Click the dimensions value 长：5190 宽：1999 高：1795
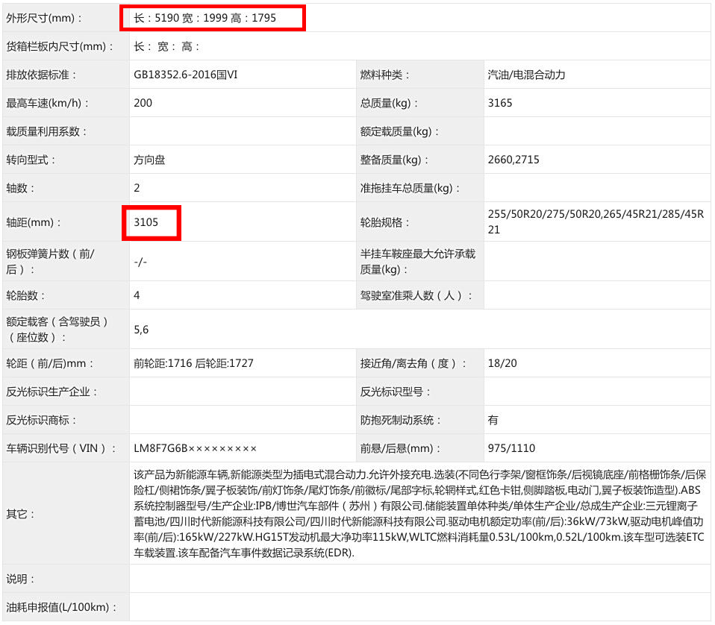Screen dimensions: 715x625 click(x=204, y=18)
